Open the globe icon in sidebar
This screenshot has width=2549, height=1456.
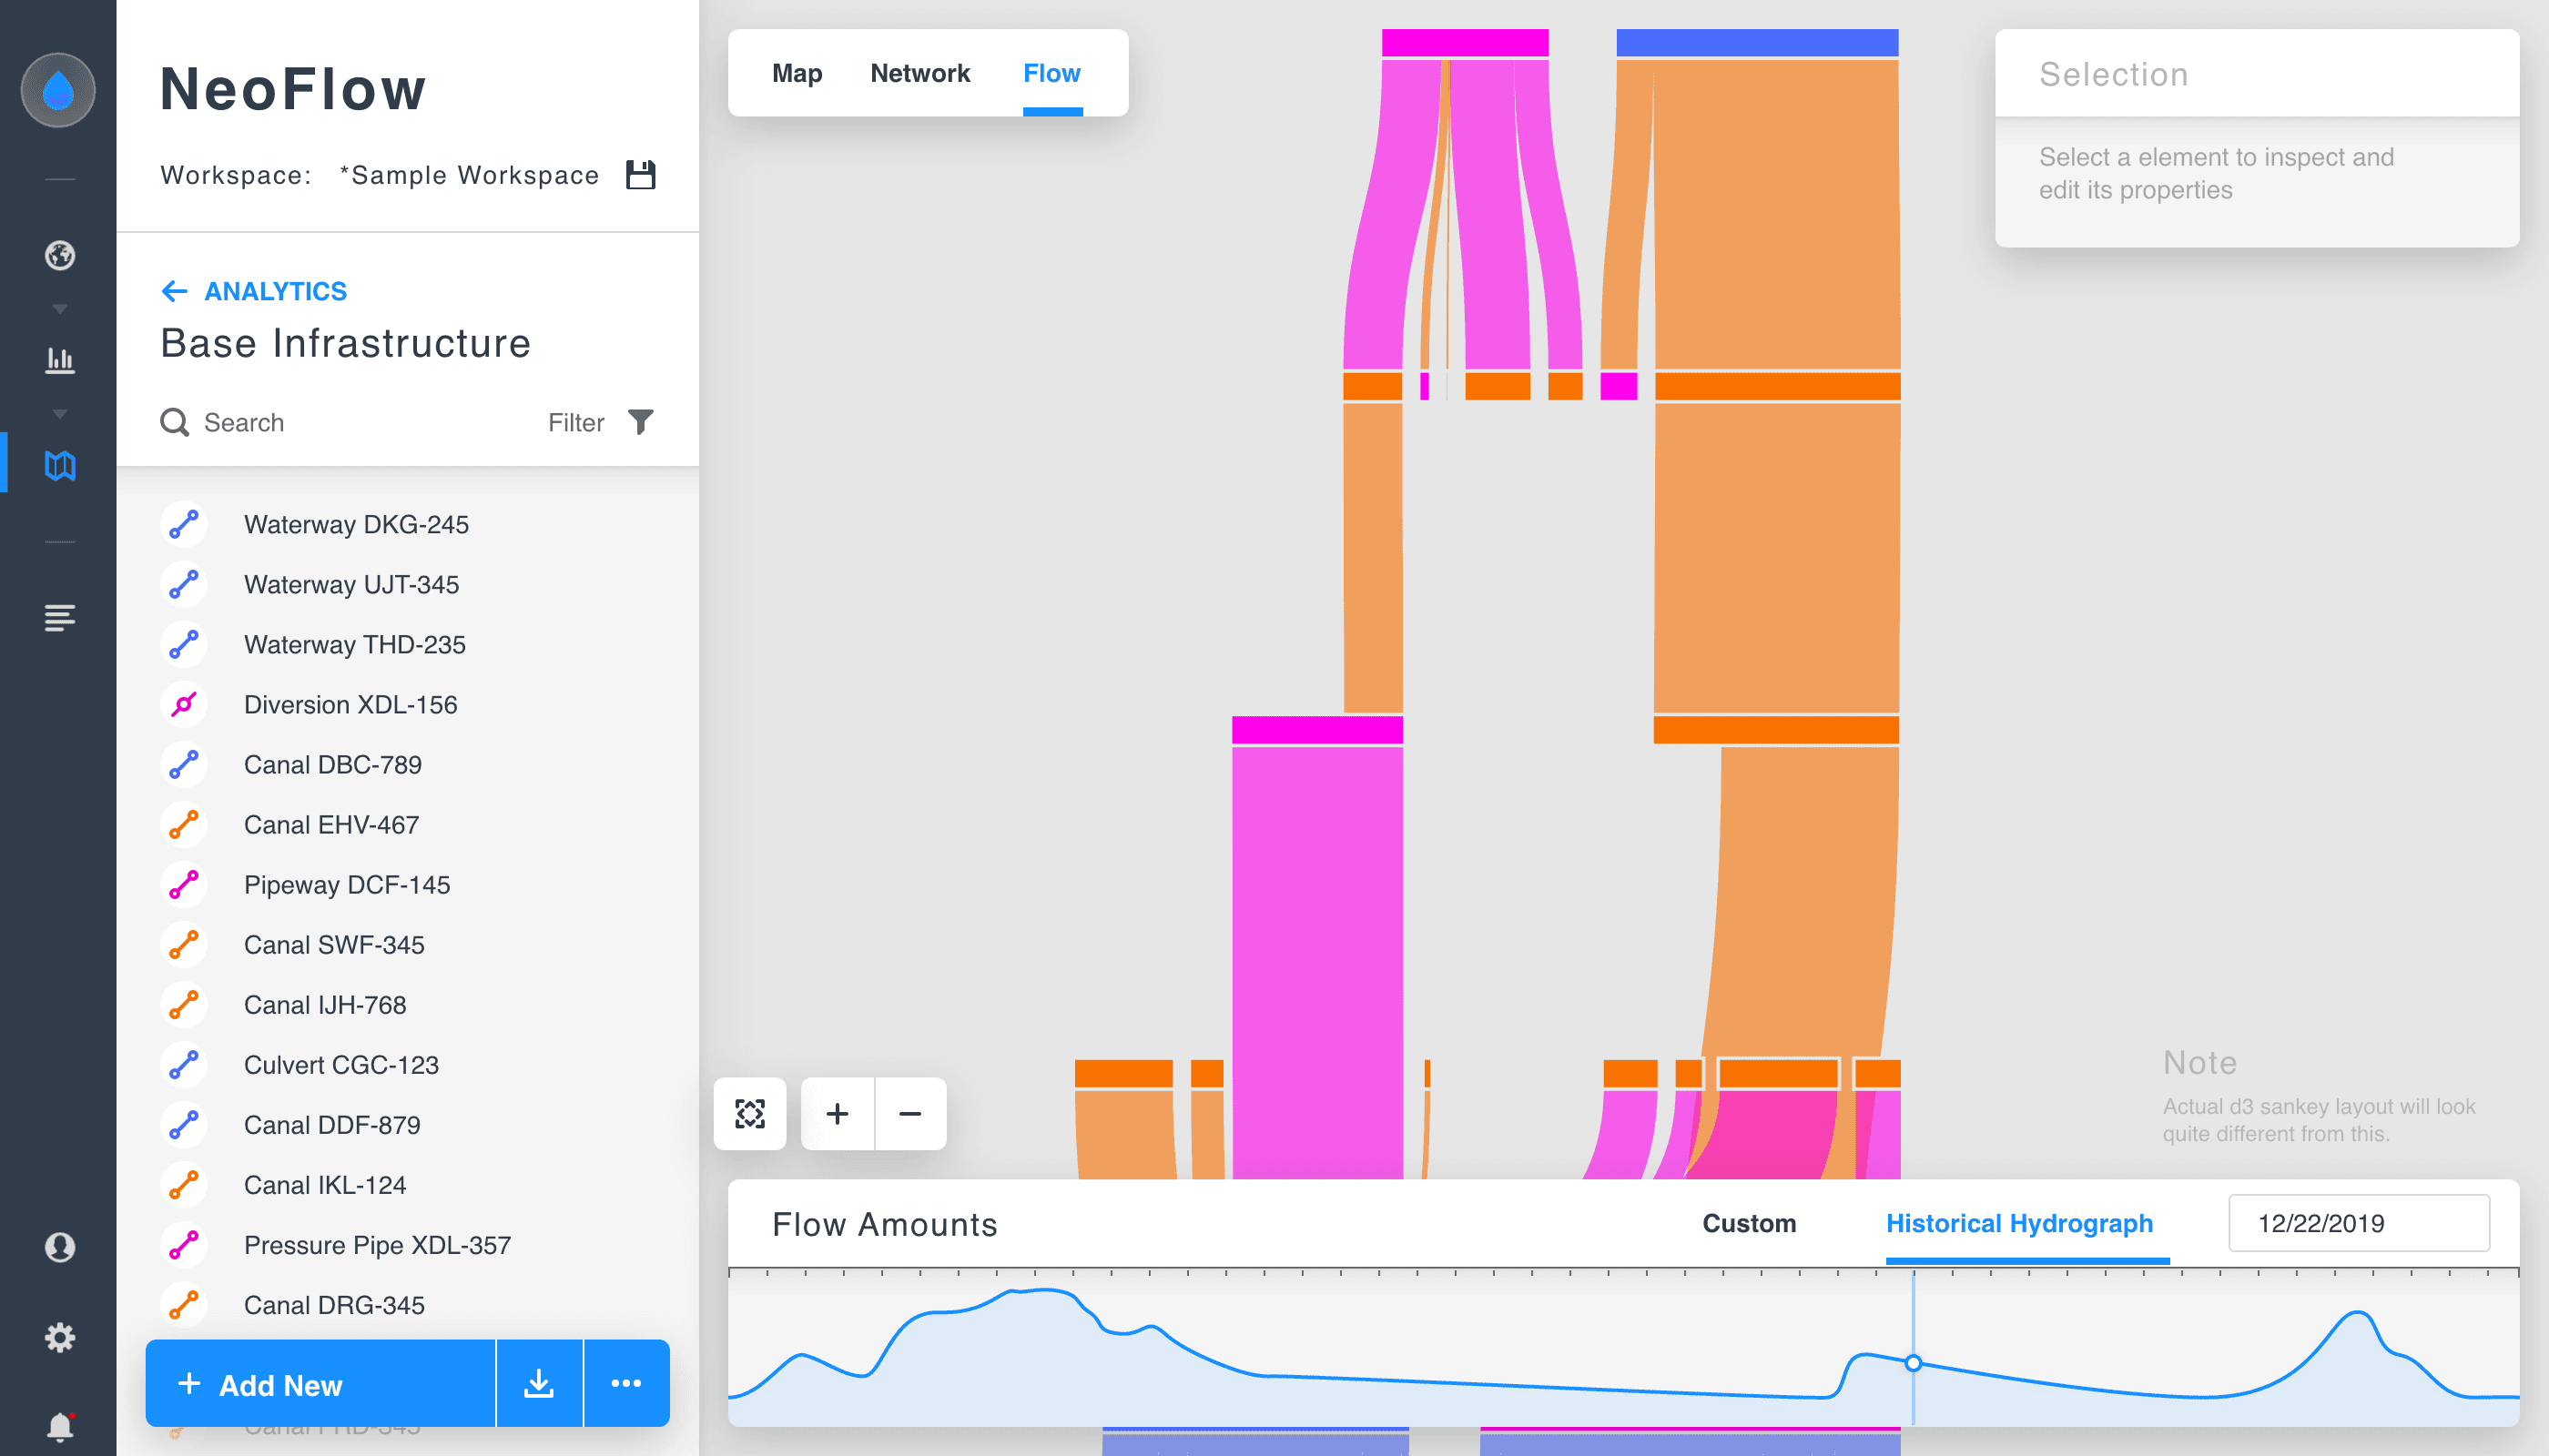(x=60, y=255)
